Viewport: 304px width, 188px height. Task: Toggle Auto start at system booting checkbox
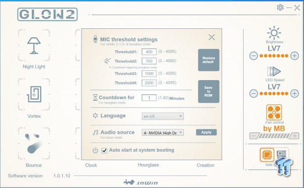[x=104, y=150]
